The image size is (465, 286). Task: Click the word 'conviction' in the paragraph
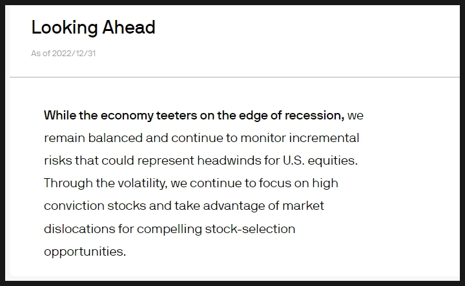point(74,206)
